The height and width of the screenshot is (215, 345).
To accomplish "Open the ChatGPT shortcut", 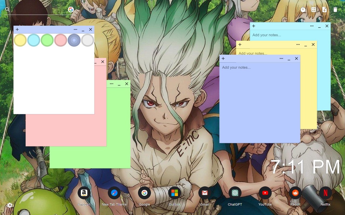I will coord(235,193).
